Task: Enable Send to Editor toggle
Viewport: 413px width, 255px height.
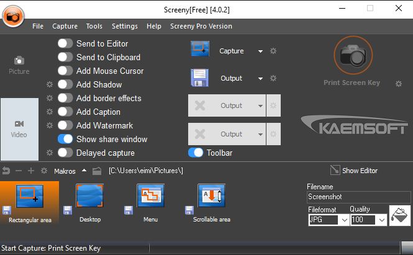Action: click(65, 43)
